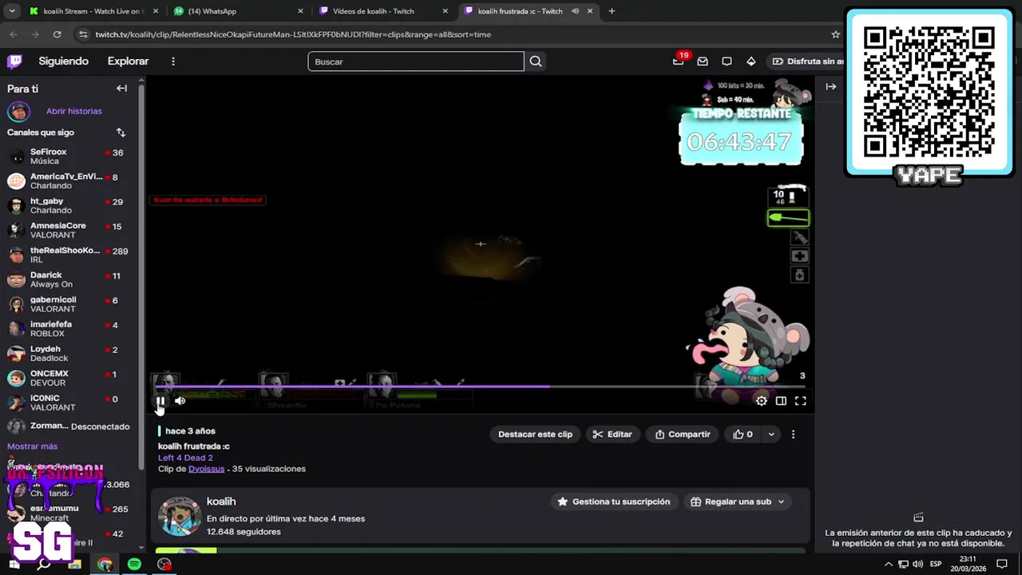This screenshot has width=1022, height=575.
Task: Open Daarick channel in the sidebar
Action: point(70,280)
